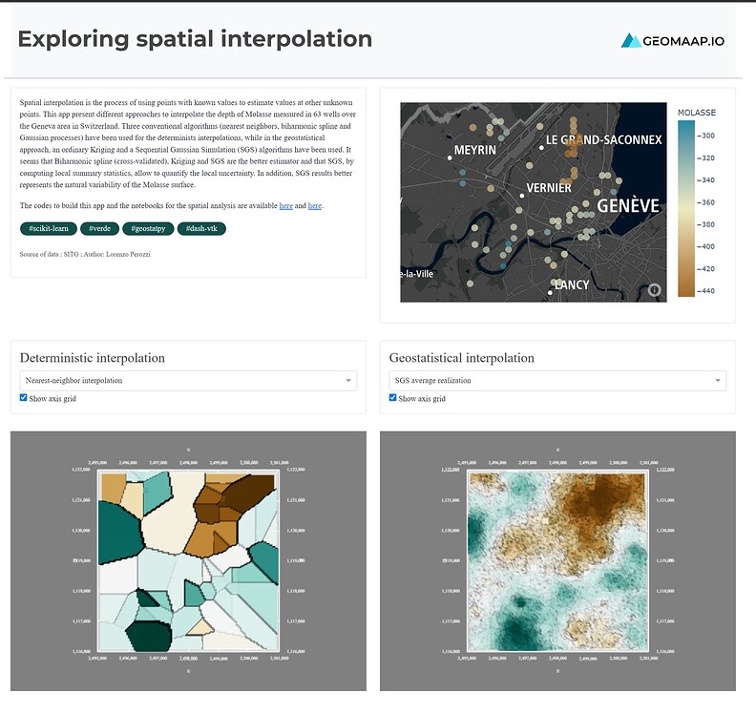Click the Geostatistical interpolation heading
The height and width of the screenshot is (714, 756).
pyautogui.click(x=461, y=358)
